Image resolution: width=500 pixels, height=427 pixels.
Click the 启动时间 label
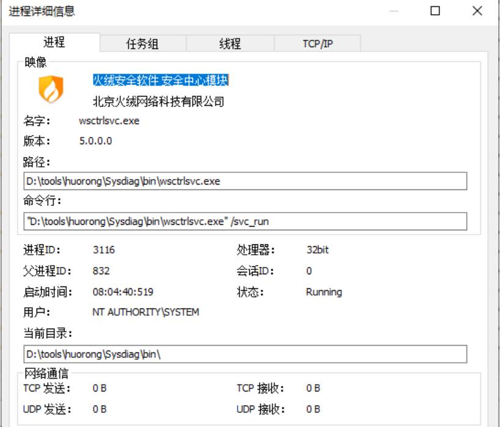(48, 292)
